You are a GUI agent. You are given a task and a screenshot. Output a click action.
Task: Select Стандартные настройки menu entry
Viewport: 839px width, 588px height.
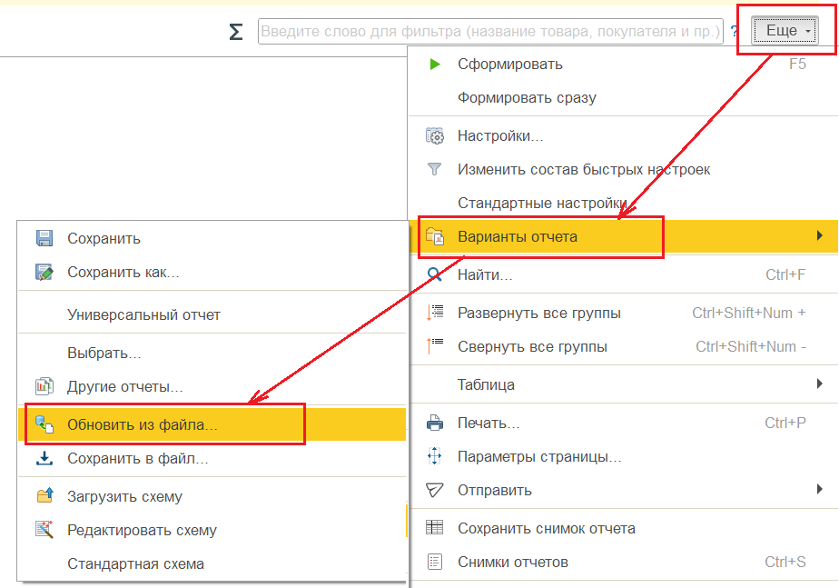pyautogui.click(x=541, y=203)
